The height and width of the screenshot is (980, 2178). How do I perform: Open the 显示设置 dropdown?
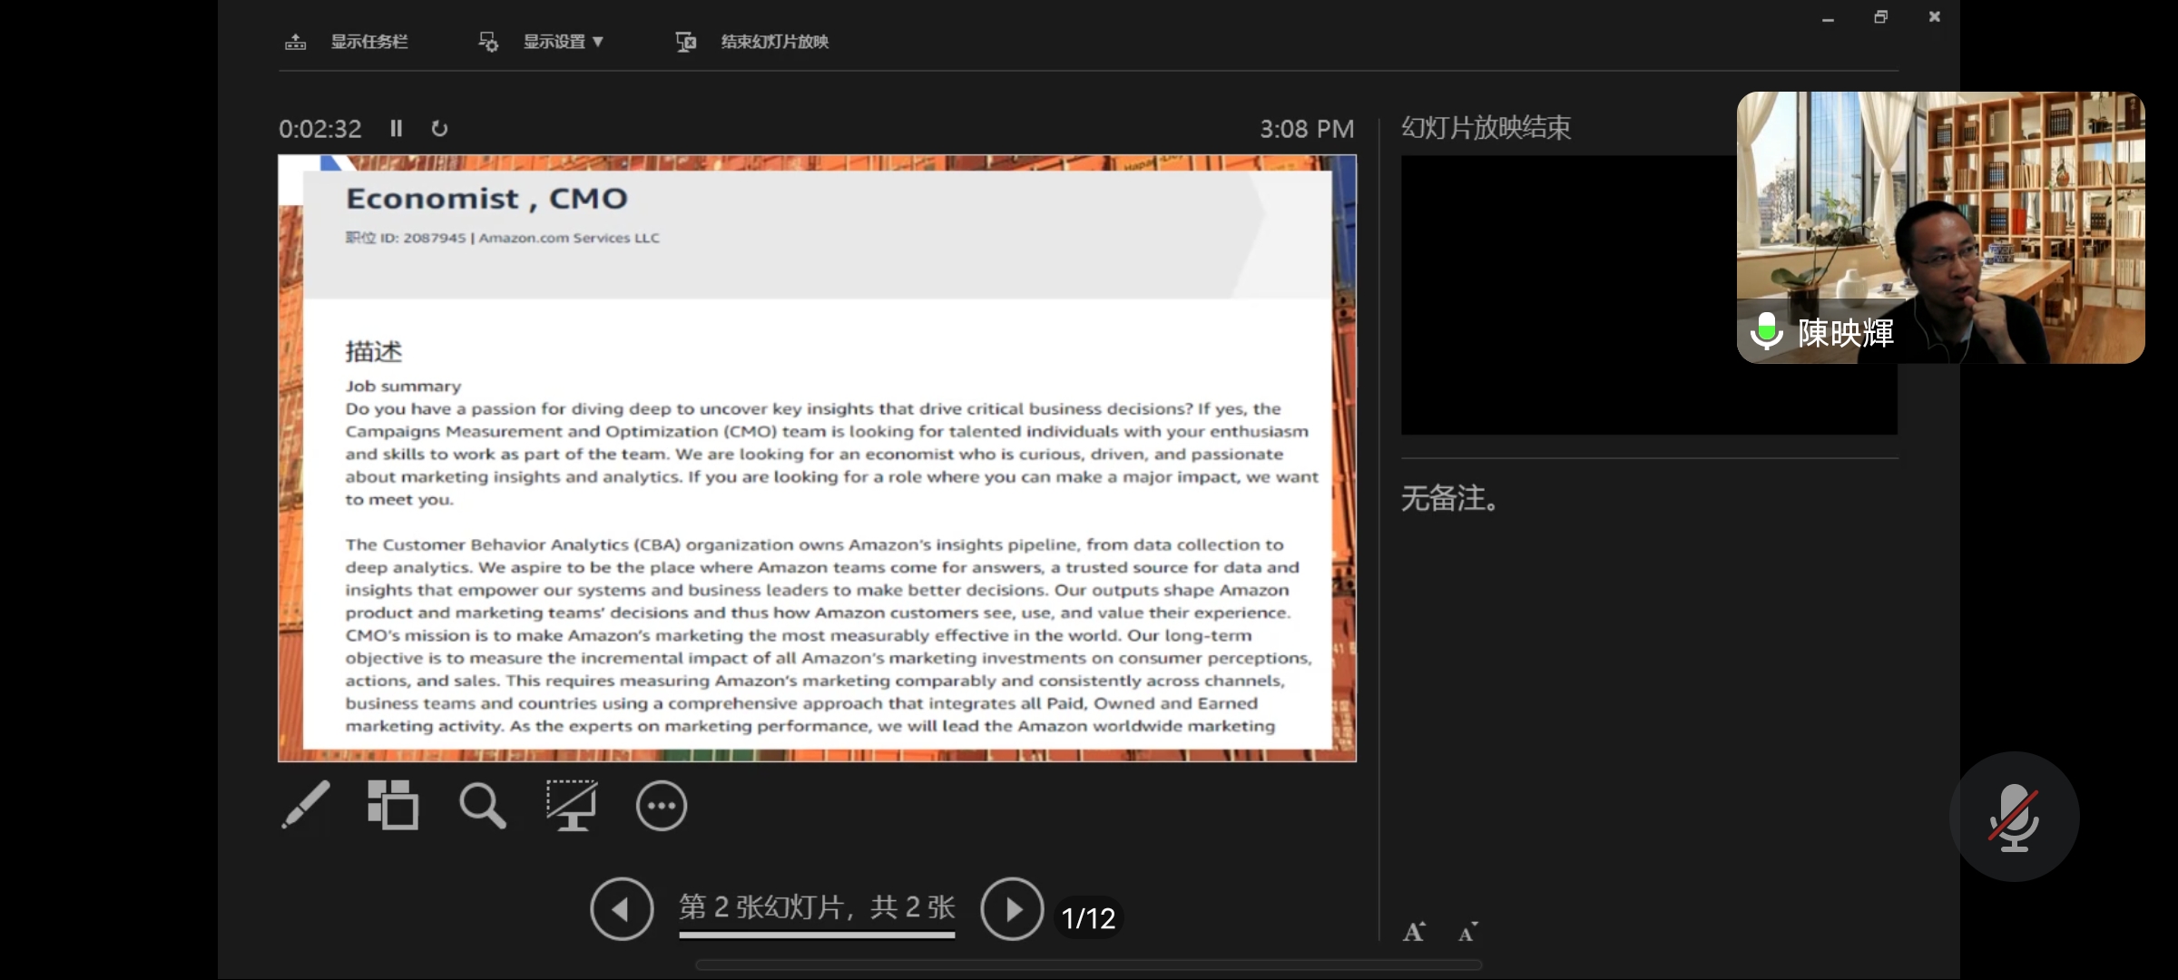click(x=560, y=41)
